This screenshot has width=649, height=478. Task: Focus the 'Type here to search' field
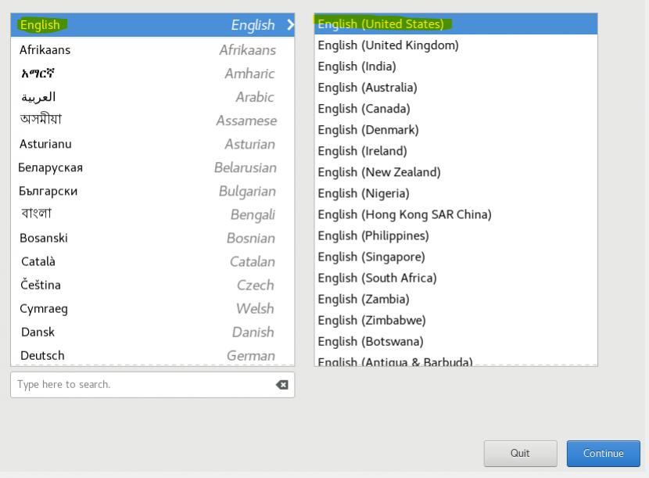pyautogui.click(x=152, y=385)
